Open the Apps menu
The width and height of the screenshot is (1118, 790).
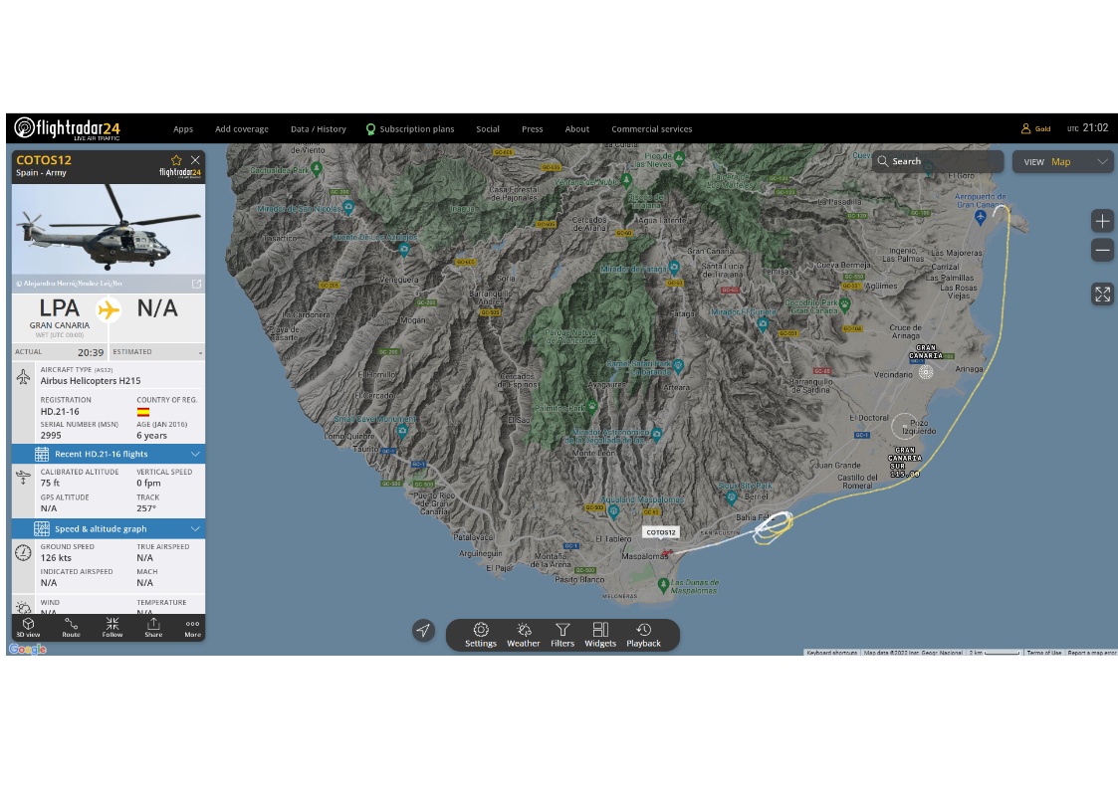click(183, 129)
